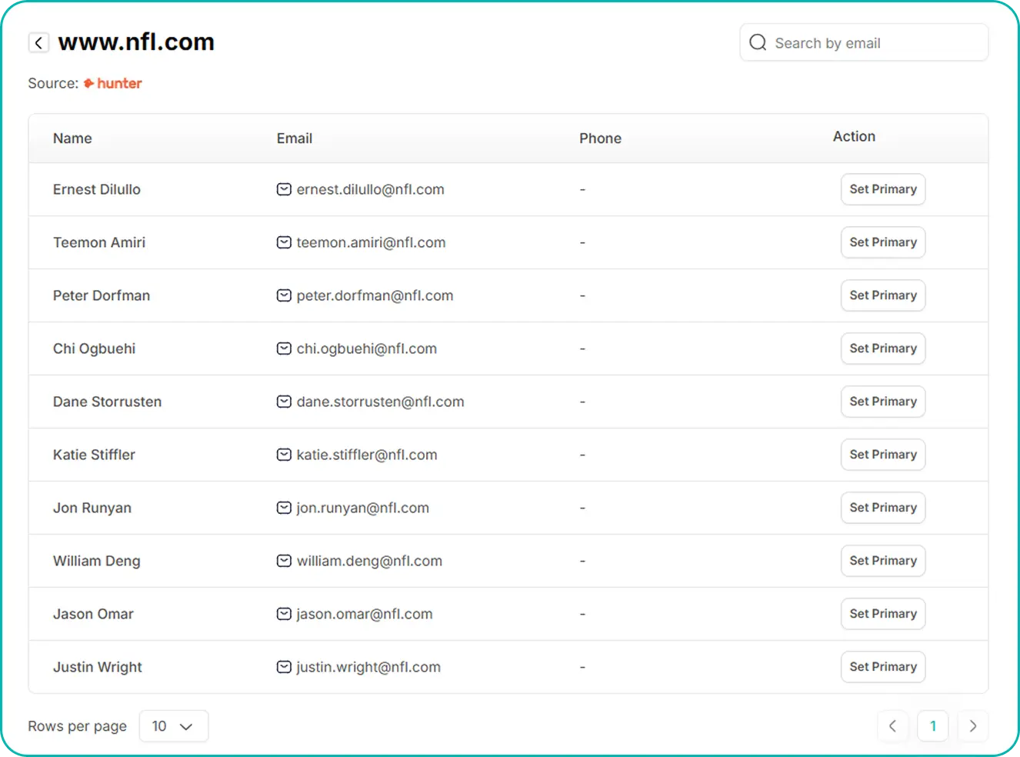Select page 1 in pagination
This screenshot has width=1020, height=757.
pos(933,726)
